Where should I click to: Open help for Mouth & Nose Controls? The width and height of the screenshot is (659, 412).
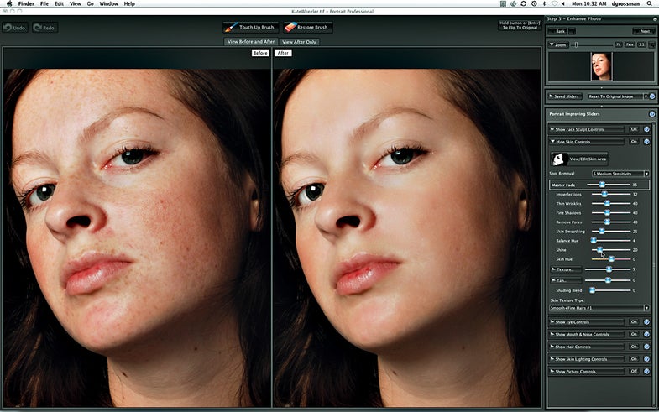646,334
